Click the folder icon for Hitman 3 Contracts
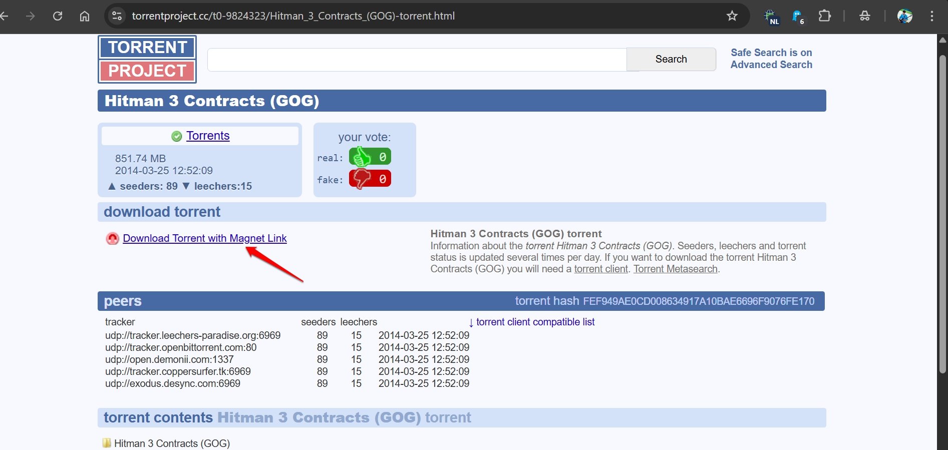The width and height of the screenshot is (948, 450). [x=107, y=443]
